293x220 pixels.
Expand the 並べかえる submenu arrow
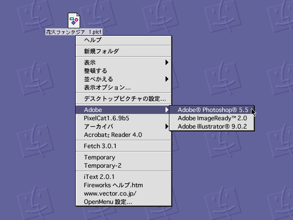pos(167,79)
